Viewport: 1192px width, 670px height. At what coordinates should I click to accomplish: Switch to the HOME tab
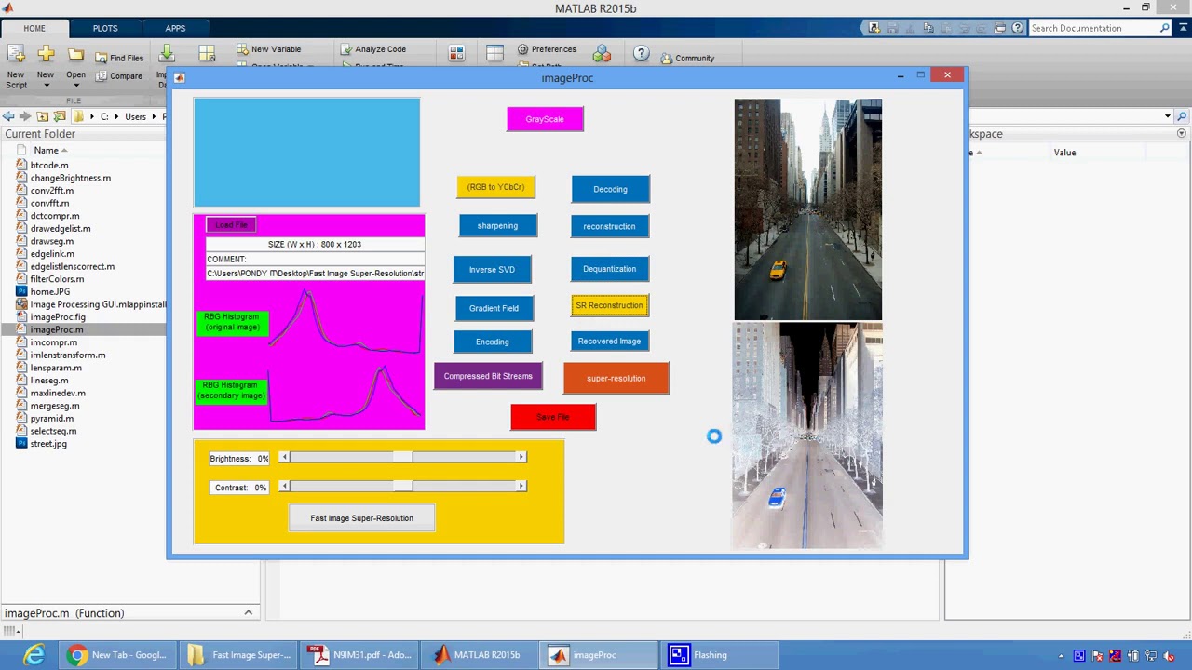click(34, 28)
